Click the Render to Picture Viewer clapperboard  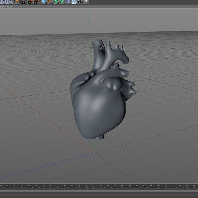29,2
